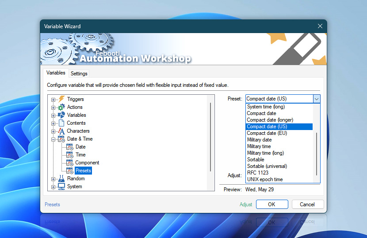Viewport: 367px width, 238px height.
Task: Expand the System tree node
Action: (53, 187)
